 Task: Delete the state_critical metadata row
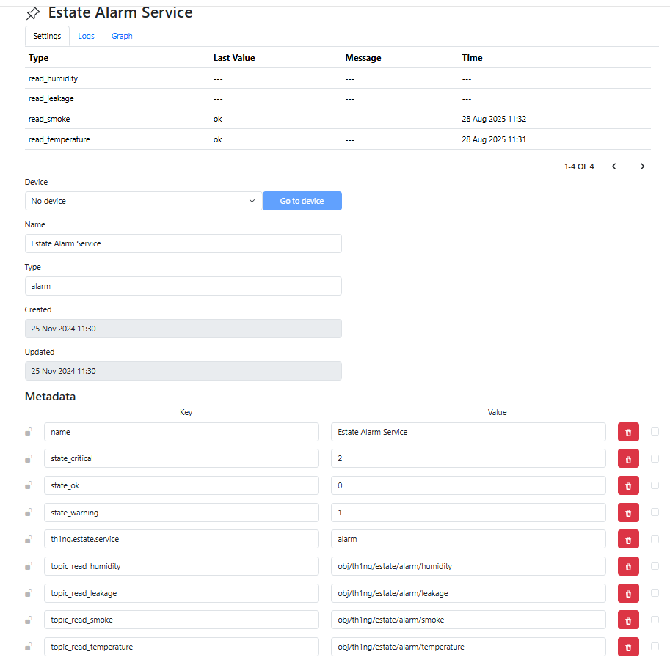pyautogui.click(x=628, y=459)
